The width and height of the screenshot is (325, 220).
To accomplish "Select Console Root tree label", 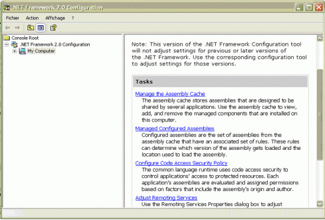I will [25, 38].
